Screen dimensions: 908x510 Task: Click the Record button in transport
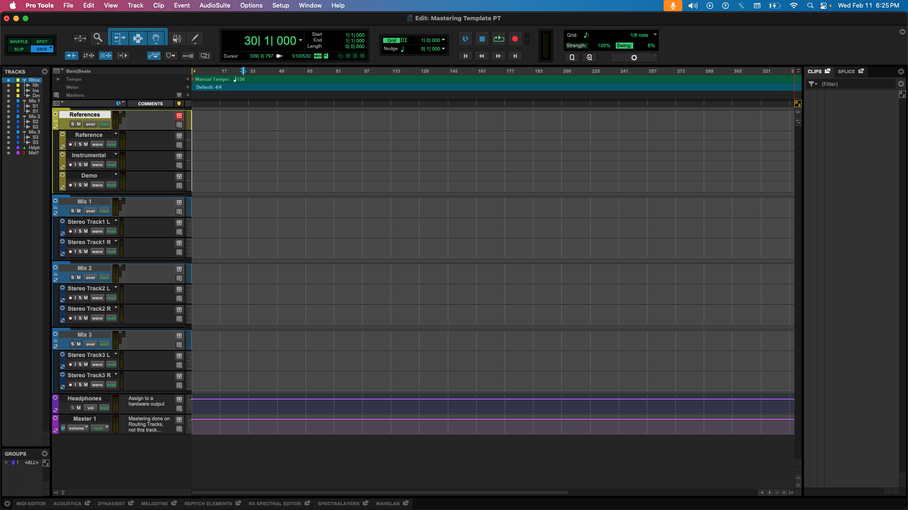click(515, 39)
